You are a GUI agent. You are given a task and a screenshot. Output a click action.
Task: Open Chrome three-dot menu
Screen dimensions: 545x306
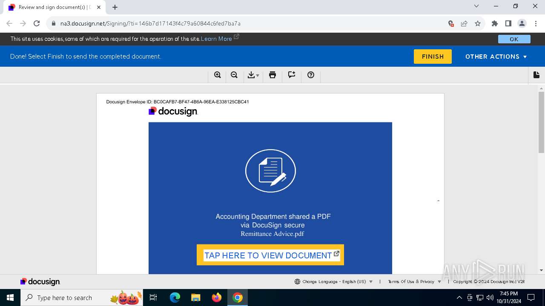pyautogui.click(x=535, y=23)
